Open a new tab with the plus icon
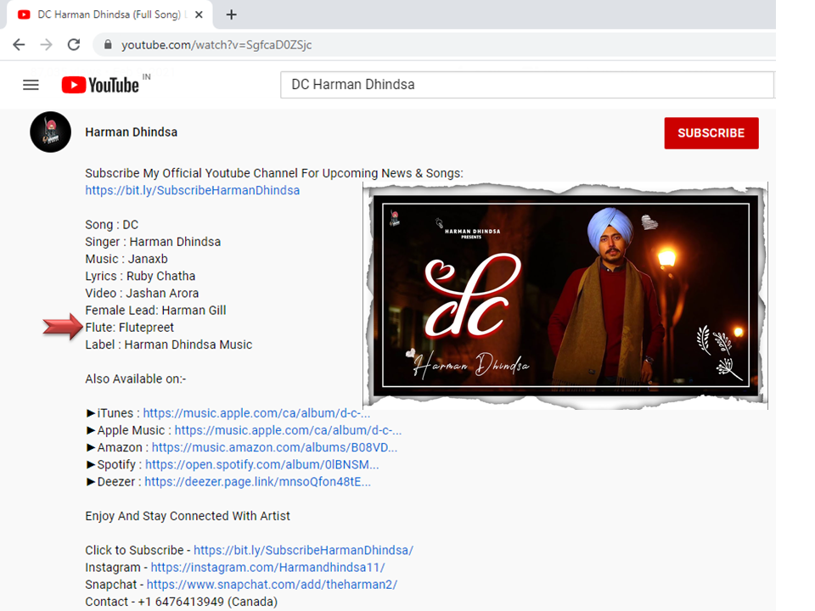The width and height of the screenshot is (815, 611). coord(231,14)
